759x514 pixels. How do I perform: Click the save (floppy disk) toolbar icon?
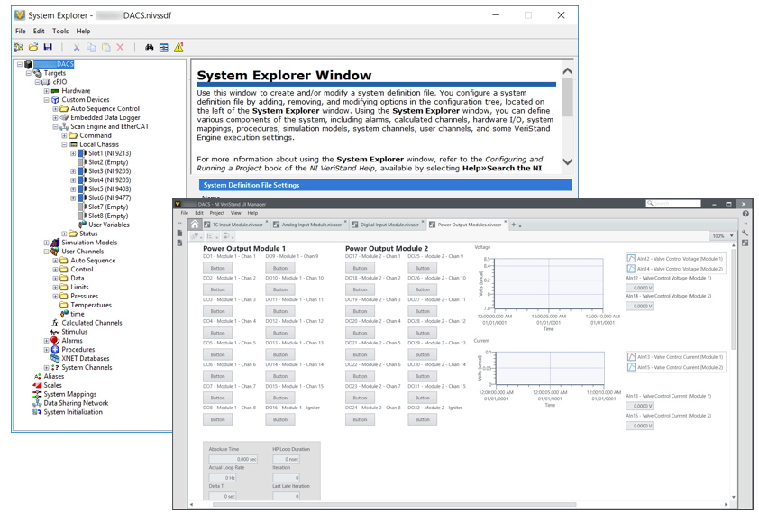coord(48,48)
